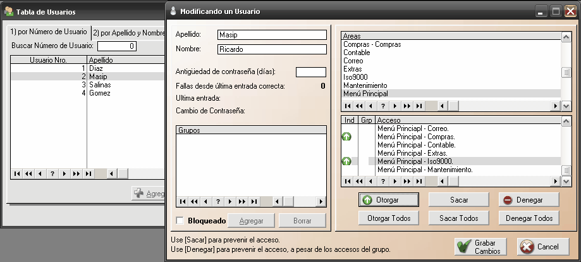Screen dimensions: 581x262
Task: Click the Denegar Todos button
Action: coord(529,218)
